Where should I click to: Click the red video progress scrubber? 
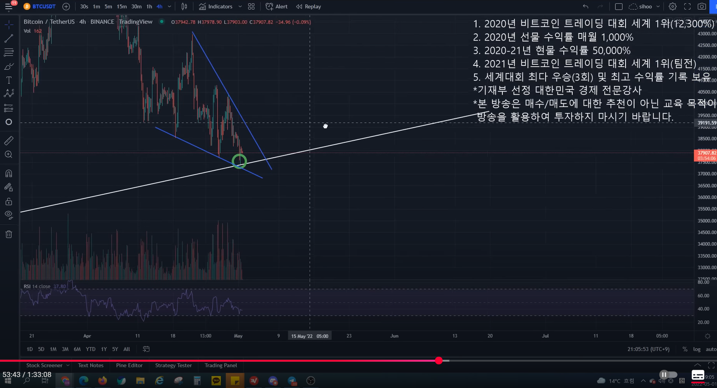coord(439,361)
